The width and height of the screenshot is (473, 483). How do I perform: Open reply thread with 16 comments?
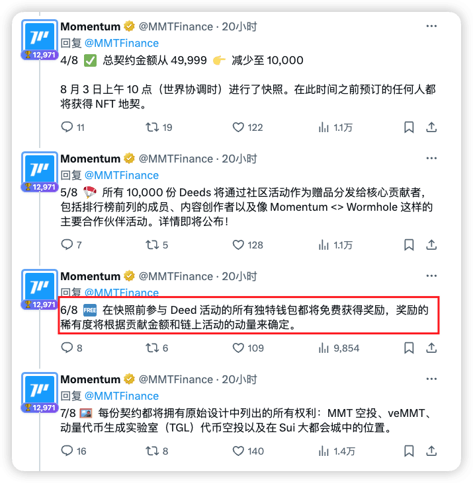pos(67,451)
